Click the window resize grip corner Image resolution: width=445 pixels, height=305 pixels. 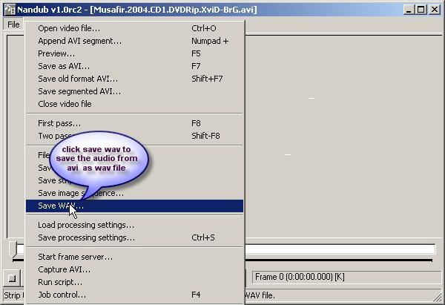(438, 296)
